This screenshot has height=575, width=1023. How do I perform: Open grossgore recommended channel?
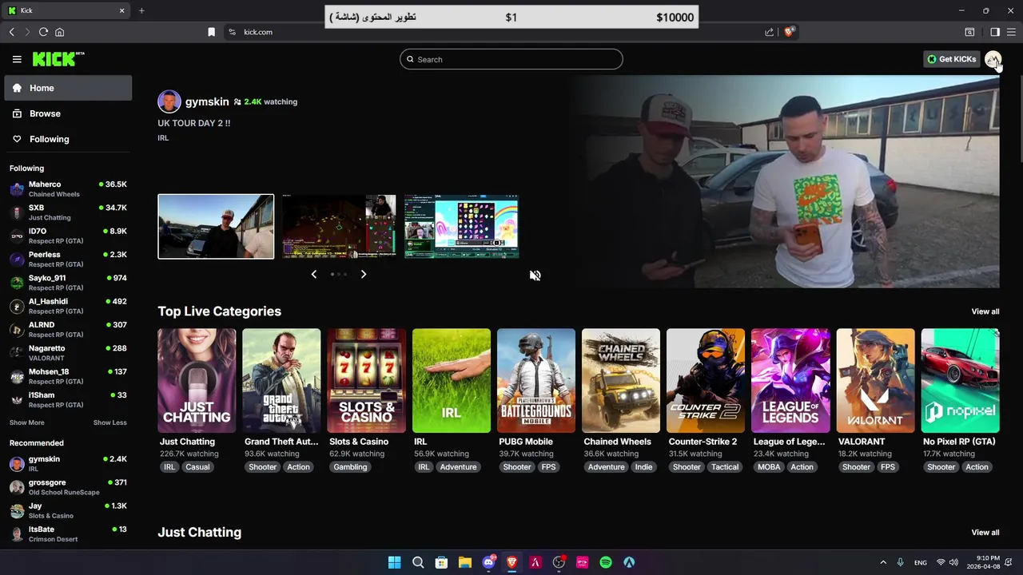click(68, 487)
